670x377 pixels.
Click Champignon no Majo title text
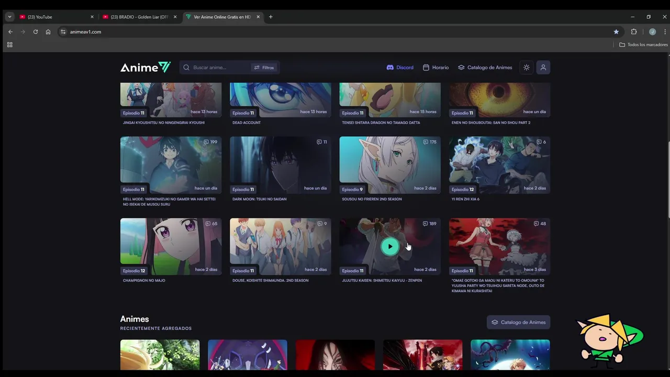pyautogui.click(x=144, y=280)
